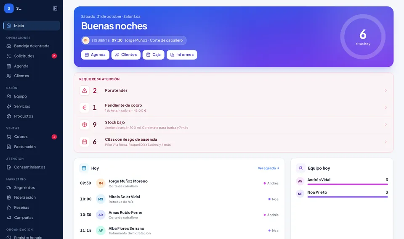
Task: Expand Stock bajo with its chevron
Action: pyautogui.click(x=386, y=125)
